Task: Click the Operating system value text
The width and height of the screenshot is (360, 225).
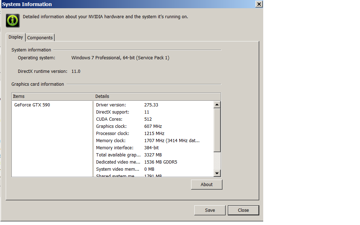Action: point(120,58)
